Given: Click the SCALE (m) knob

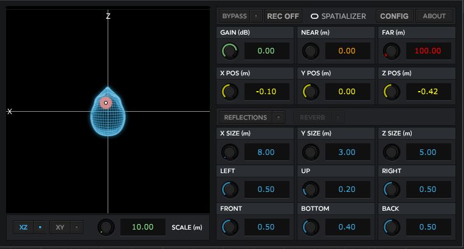Looking at the screenshot, I should click(x=106, y=227).
